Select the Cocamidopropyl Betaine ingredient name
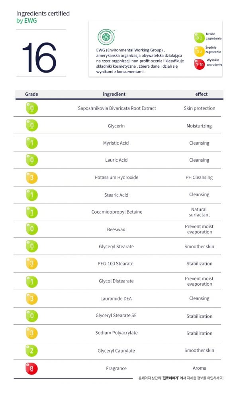This screenshot has height=402, width=239. [117, 212]
